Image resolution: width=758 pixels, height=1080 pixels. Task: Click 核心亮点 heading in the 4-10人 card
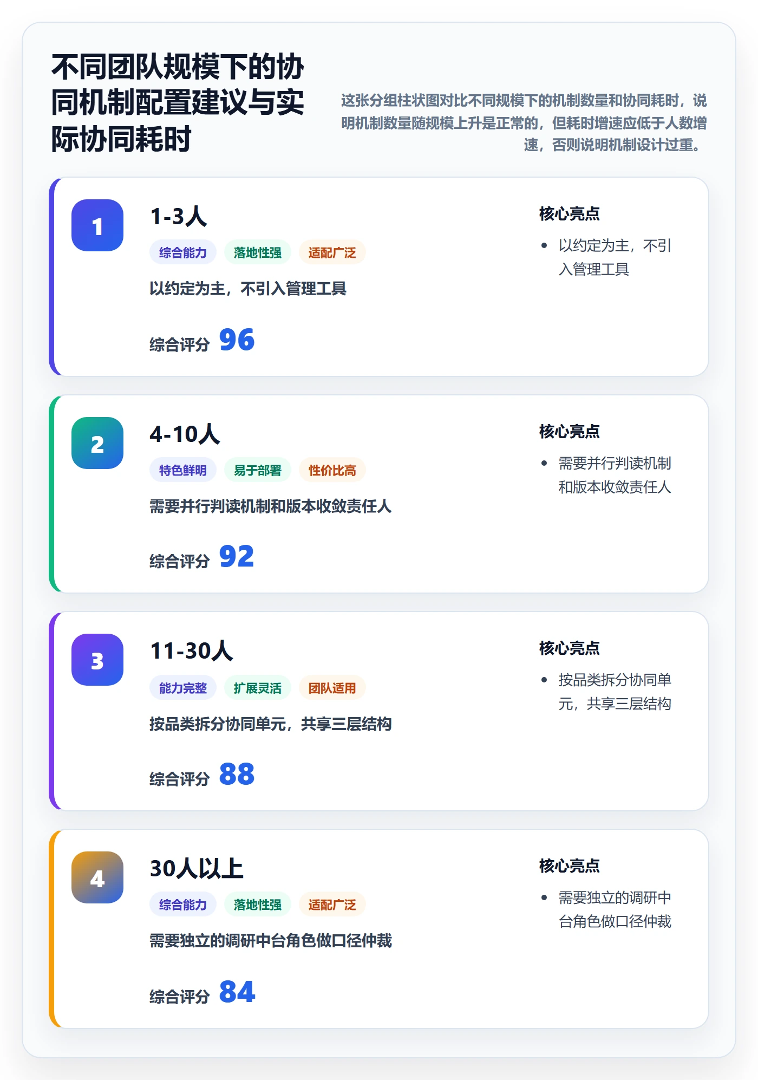point(570,432)
